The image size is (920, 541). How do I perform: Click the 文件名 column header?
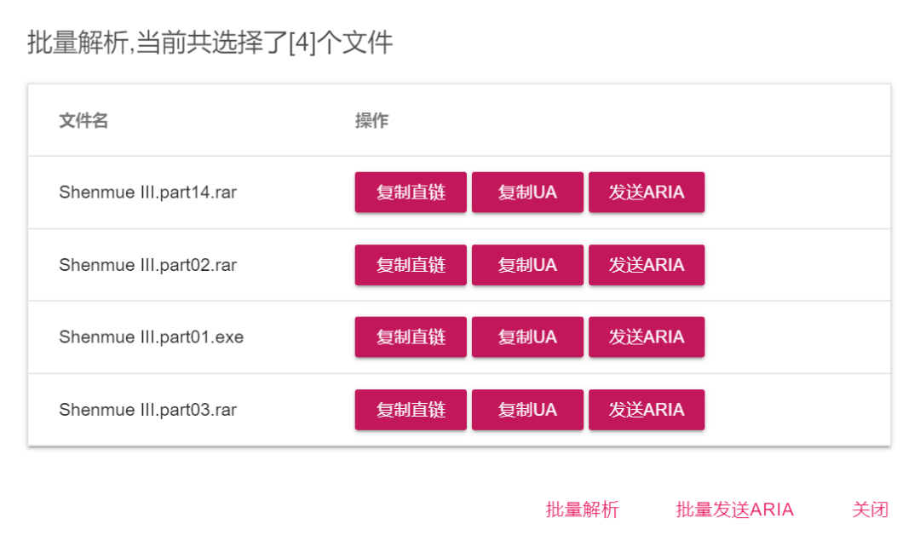(83, 121)
